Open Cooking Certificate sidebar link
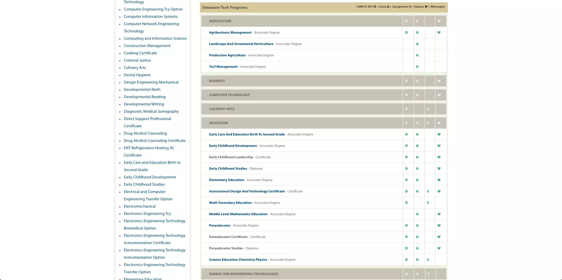Screen dimensions: 562x280 pos(140,53)
